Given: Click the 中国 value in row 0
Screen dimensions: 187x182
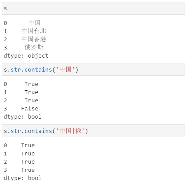Looking at the screenshot, I should coord(34,23).
